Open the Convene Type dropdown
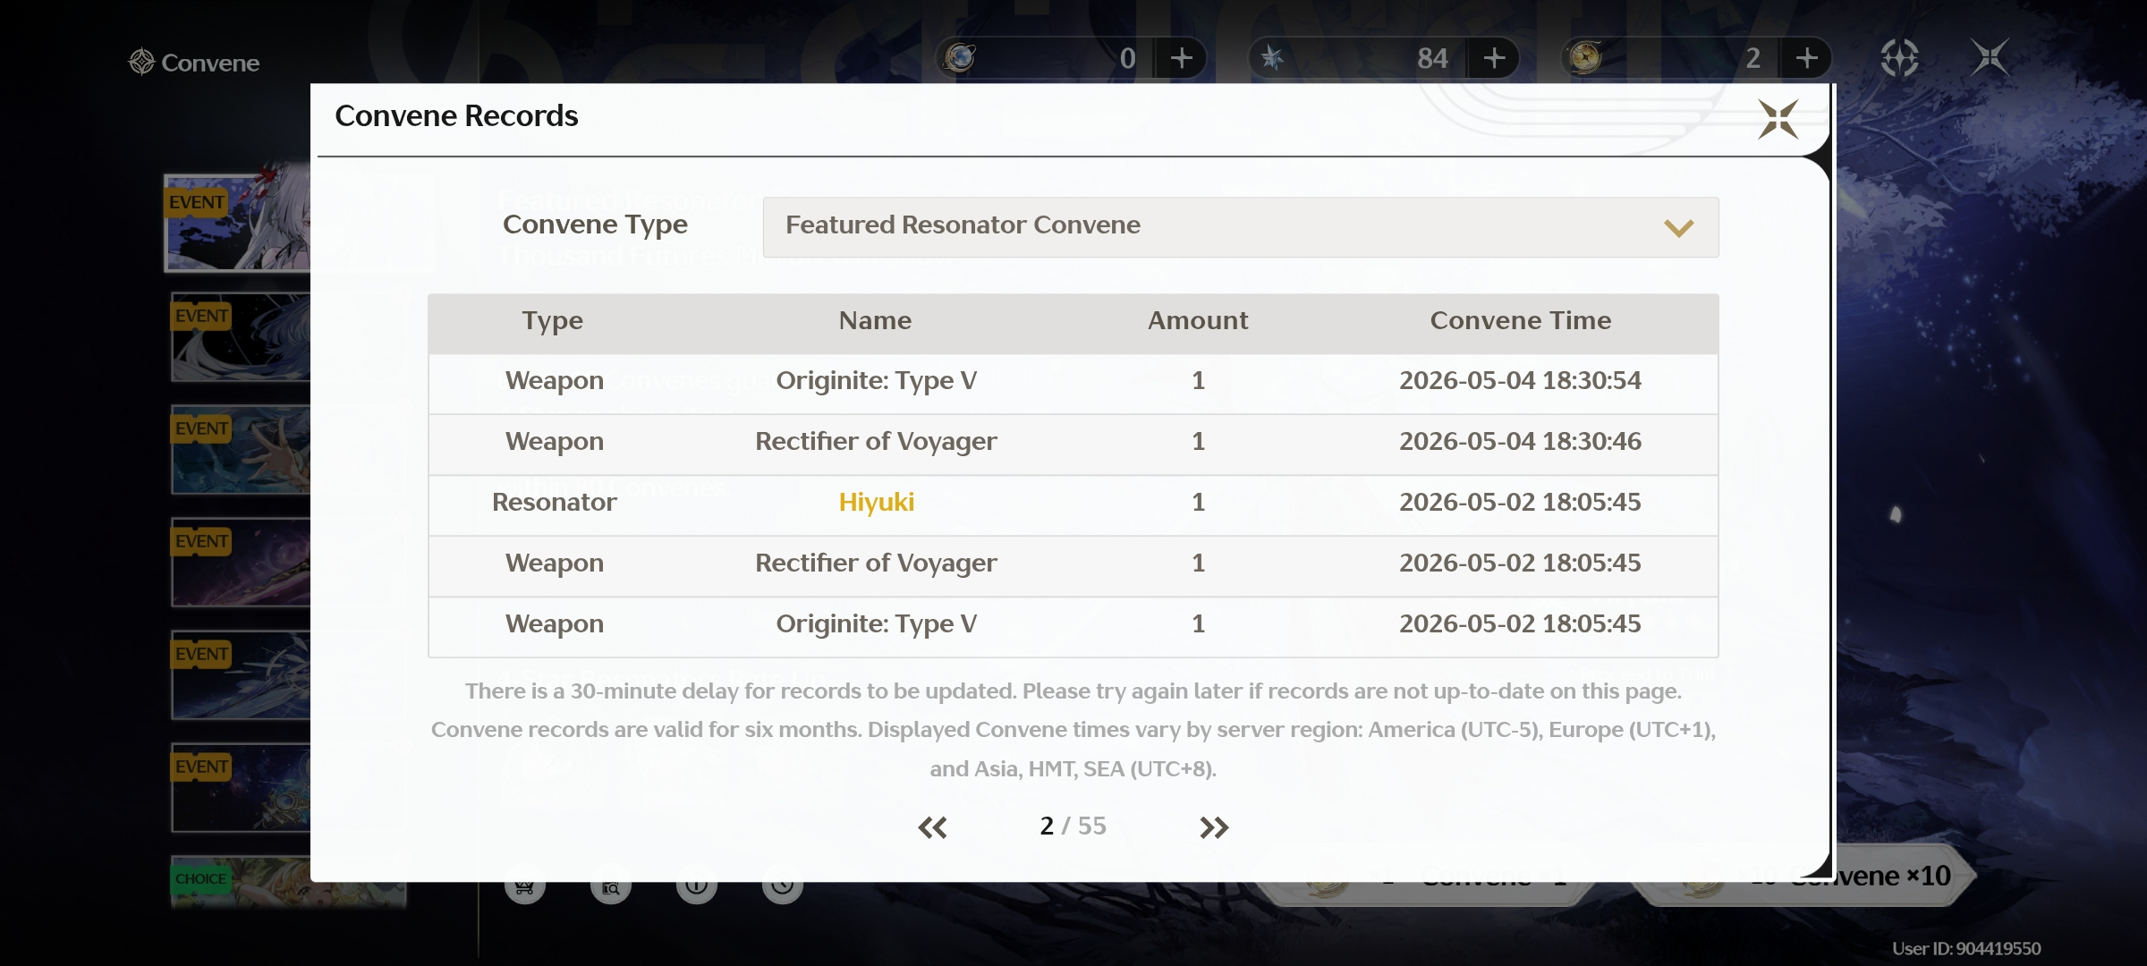Screen dimensions: 2147x966 pyautogui.click(x=1240, y=226)
